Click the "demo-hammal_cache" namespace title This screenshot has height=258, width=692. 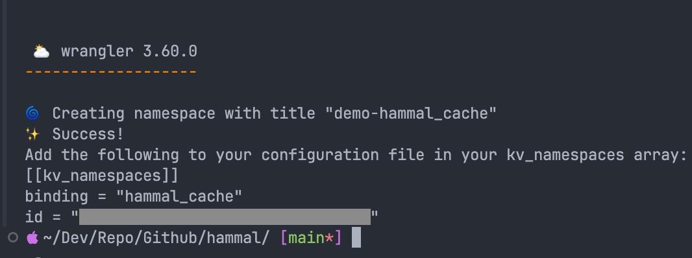coord(411,114)
